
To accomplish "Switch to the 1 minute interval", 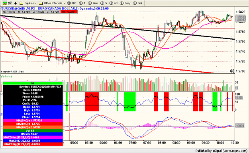I will pyautogui.click(x=82, y=3).
